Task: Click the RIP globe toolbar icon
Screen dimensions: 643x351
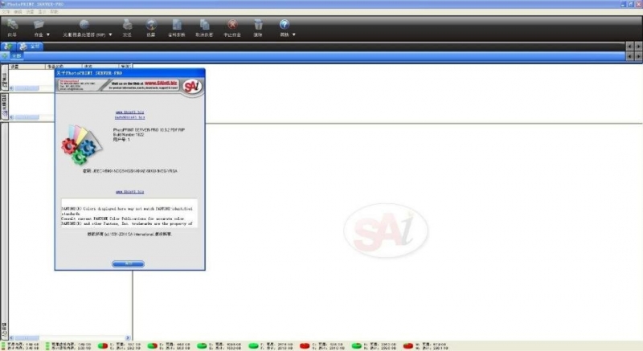Action: pos(84,25)
